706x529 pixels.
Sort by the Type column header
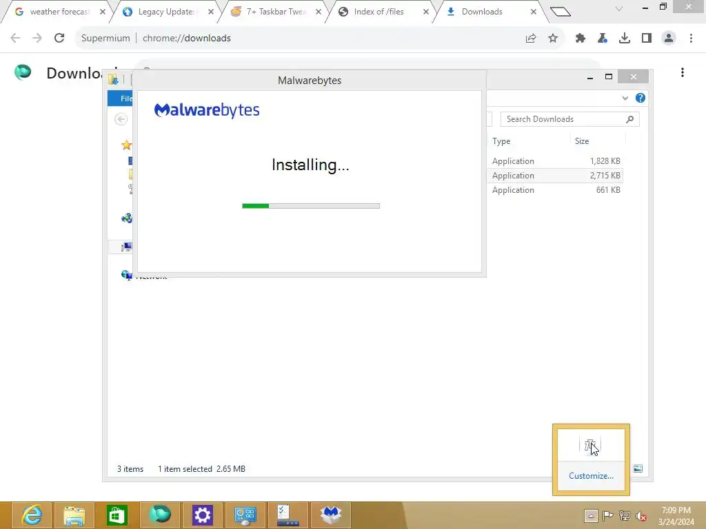pyautogui.click(x=501, y=141)
